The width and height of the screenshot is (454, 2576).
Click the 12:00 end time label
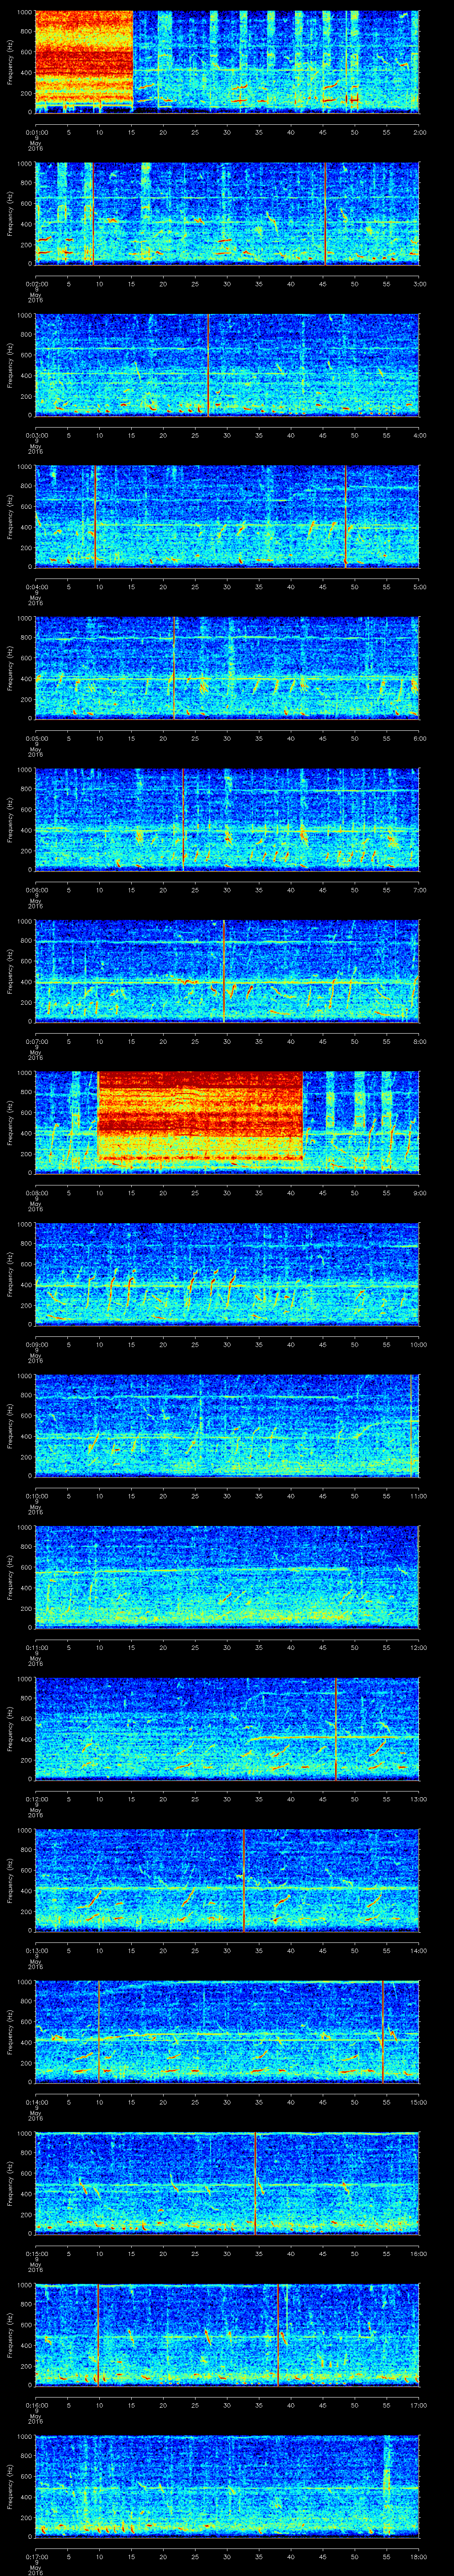coord(418,1647)
